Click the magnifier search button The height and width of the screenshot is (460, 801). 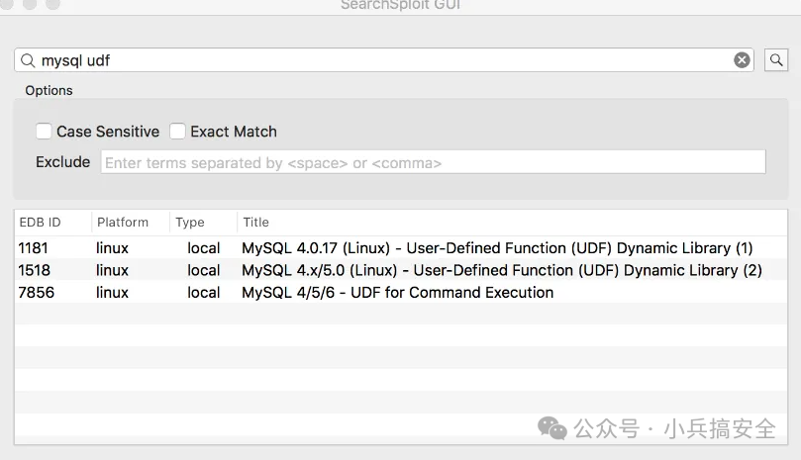pos(775,60)
